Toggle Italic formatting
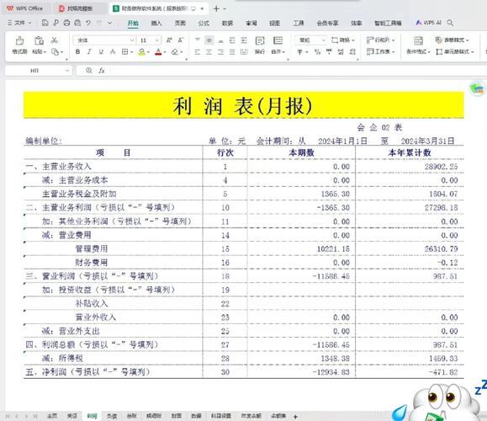The width and height of the screenshot is (487, 421). click(x=89, y=52)
